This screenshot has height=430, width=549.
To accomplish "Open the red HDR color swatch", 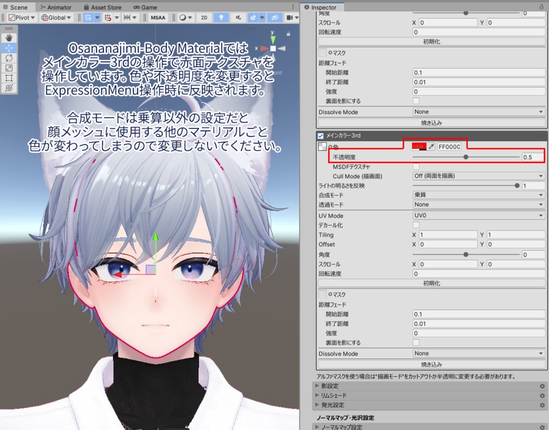I will point(419,147).
